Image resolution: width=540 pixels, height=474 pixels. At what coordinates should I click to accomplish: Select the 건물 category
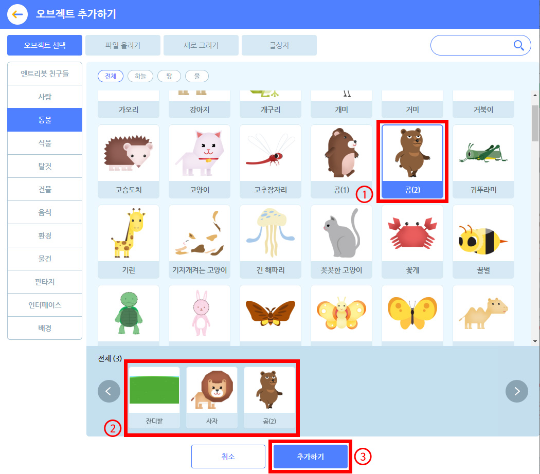[x=45, y=189]
